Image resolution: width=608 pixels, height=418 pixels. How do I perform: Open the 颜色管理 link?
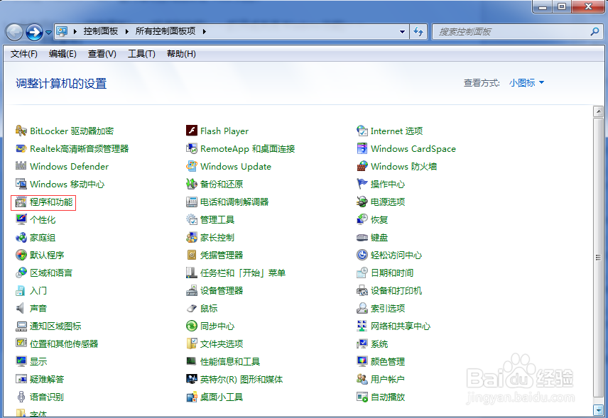tap(388, 362)
